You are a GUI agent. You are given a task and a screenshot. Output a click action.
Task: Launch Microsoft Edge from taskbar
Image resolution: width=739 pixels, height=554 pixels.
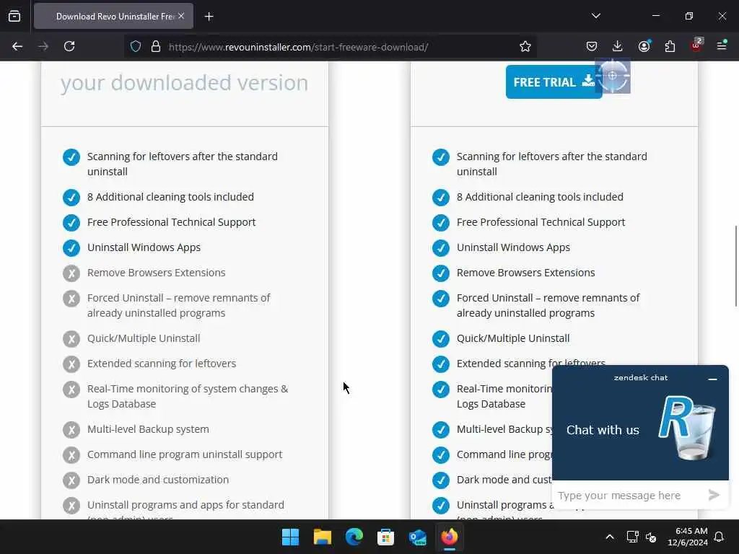354,537
